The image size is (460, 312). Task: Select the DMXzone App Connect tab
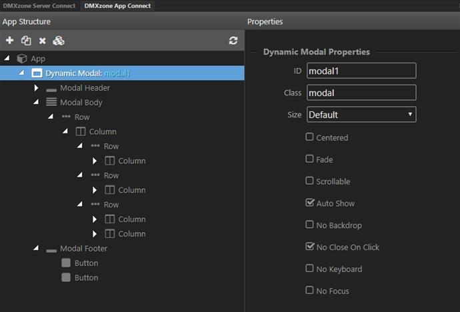tap(117, 5)
